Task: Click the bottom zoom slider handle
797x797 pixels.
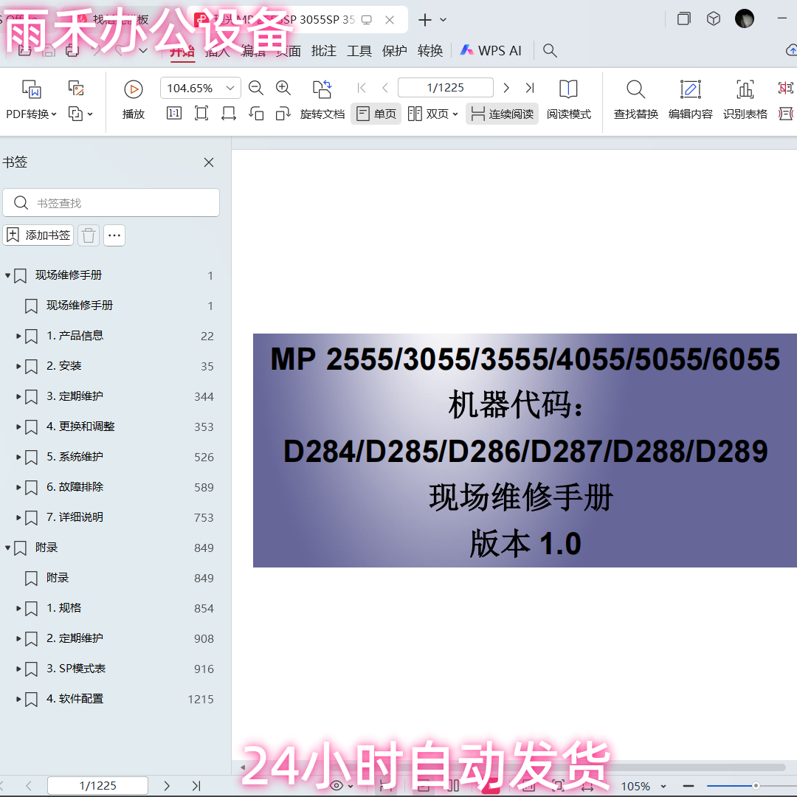Action: [756, 786]
